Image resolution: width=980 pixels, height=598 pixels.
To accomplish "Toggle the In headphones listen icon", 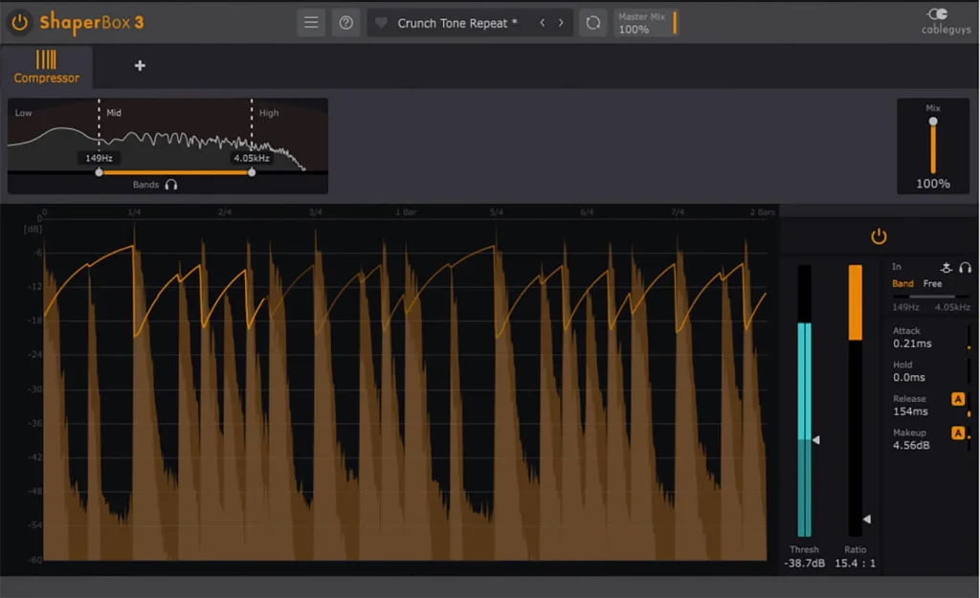I will 965,268.
